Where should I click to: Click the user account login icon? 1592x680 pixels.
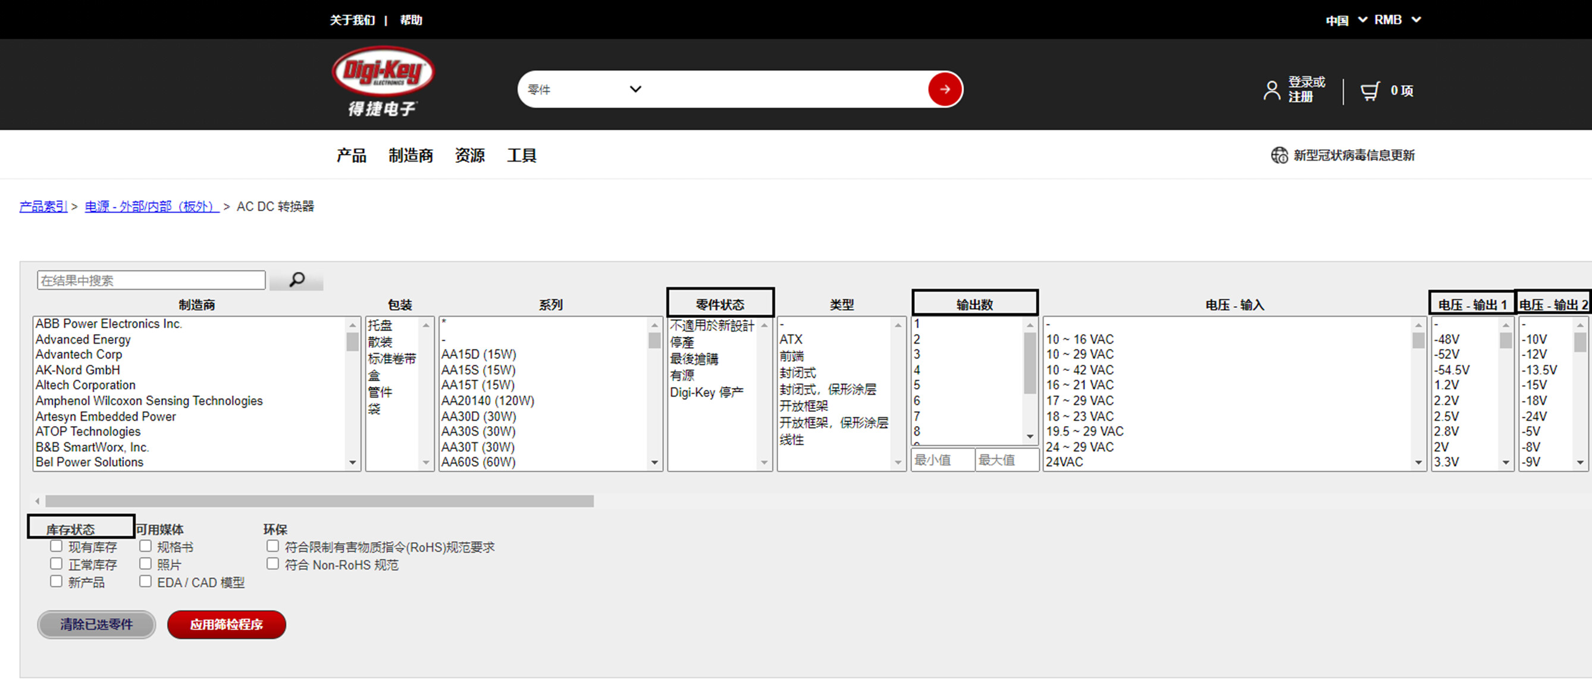(1271, 91)
